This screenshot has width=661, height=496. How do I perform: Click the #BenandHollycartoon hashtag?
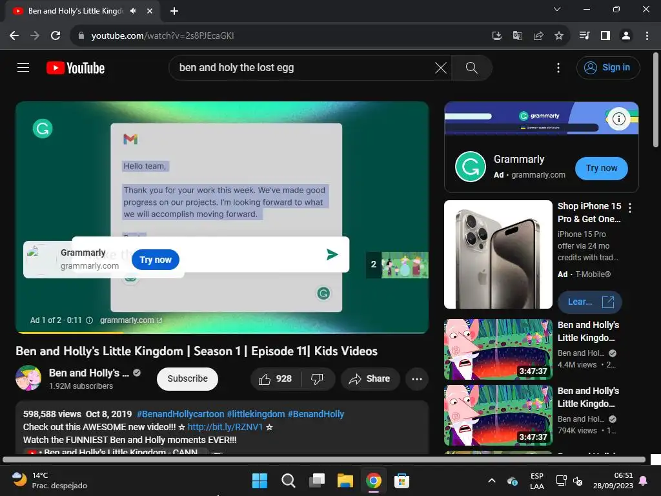pos(181,414)
